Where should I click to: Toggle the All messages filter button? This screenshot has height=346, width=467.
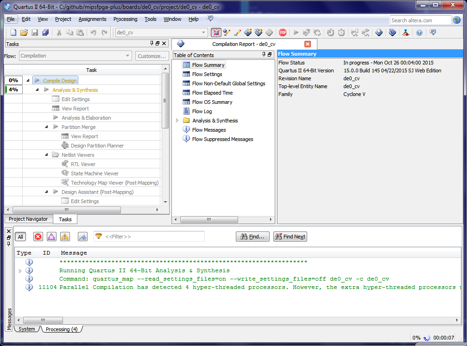20,237
